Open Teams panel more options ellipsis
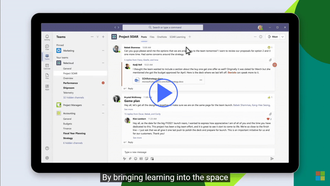This screenshot has width=330, height=186. pos(92,37)
